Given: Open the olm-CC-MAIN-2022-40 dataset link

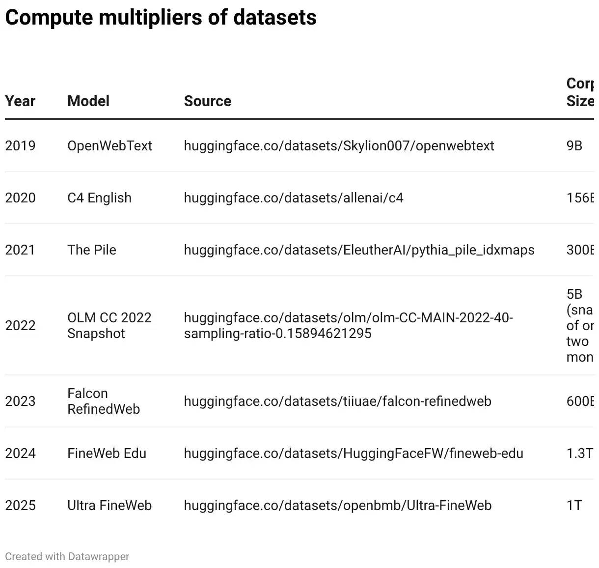Looking at the screenshot, I should (349, 326).
